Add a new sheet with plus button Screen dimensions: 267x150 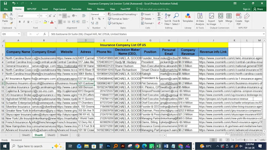pyautogui.click(x=78, y=135)
